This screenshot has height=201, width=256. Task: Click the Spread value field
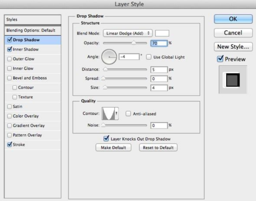click(159, 79)
